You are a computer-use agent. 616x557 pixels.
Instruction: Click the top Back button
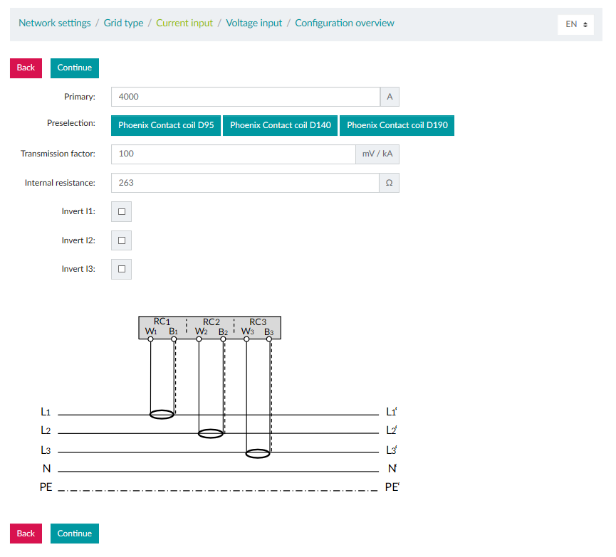[x=26, y=68]
